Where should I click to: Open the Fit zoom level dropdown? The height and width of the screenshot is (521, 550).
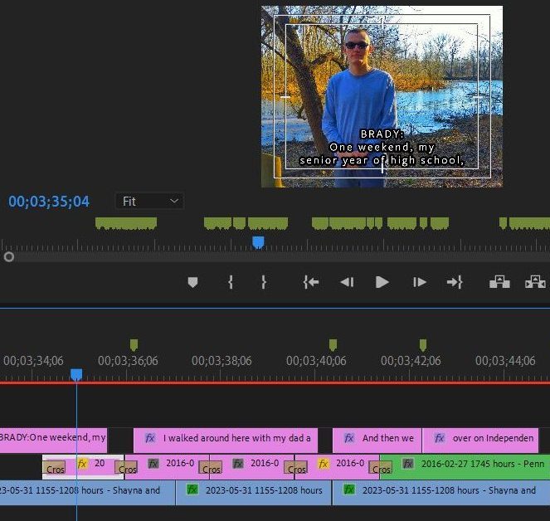[150, 201]
